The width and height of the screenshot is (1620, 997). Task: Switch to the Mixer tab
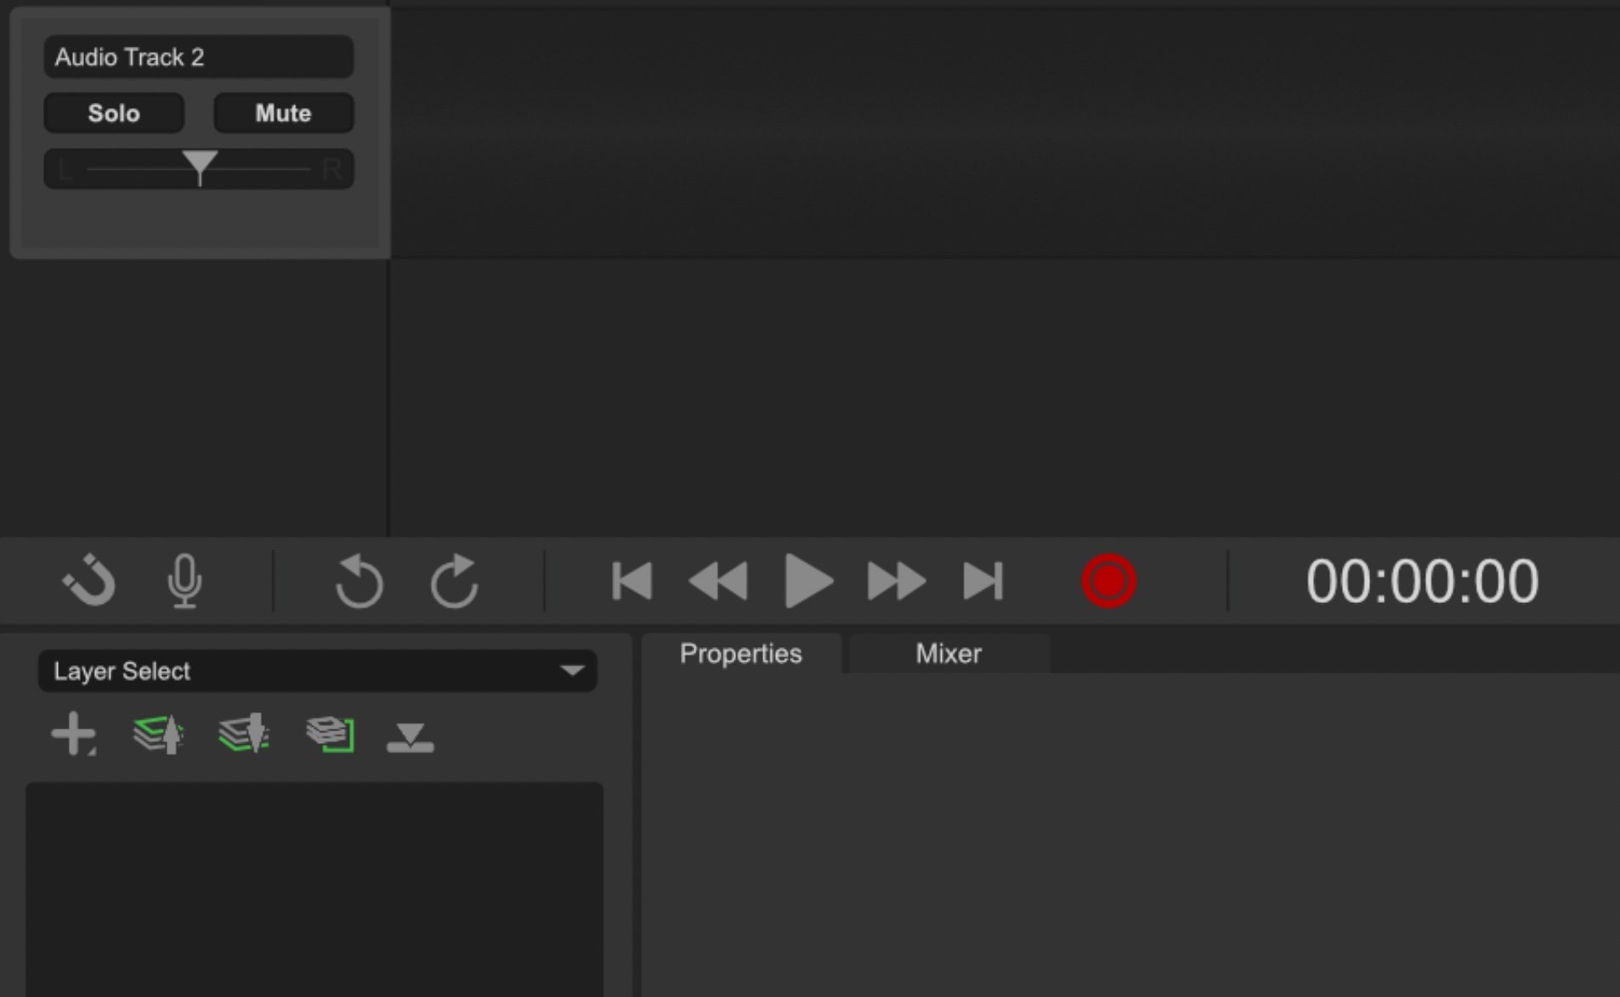(949, 653)
